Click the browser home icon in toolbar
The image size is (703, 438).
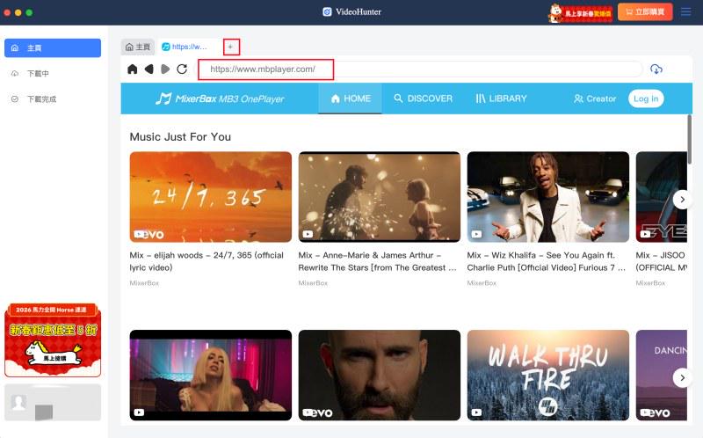click(133, 69)
